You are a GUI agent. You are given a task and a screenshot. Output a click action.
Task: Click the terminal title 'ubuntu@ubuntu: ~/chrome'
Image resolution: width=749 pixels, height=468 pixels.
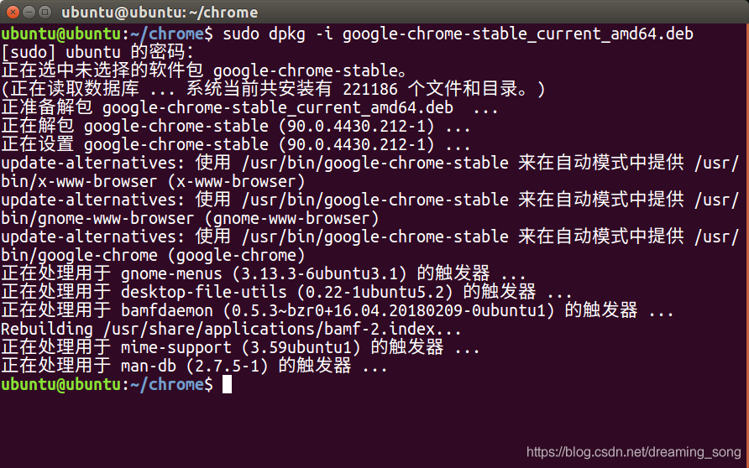(x=160, y=13)
